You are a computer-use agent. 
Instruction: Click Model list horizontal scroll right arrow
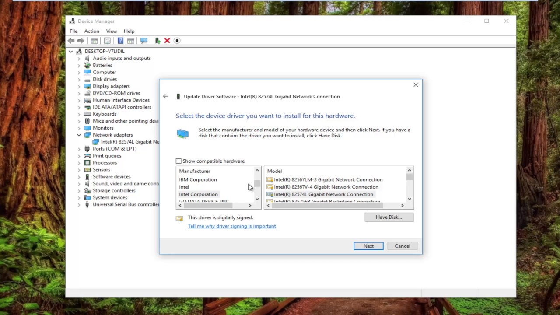click(402, 206)
